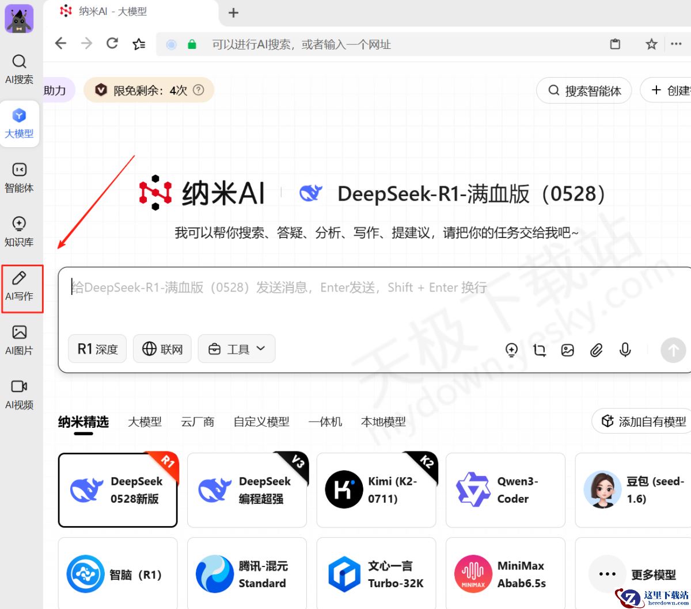Open 更多模型 card
Screen dimensions: 691x609
point(633,573)
